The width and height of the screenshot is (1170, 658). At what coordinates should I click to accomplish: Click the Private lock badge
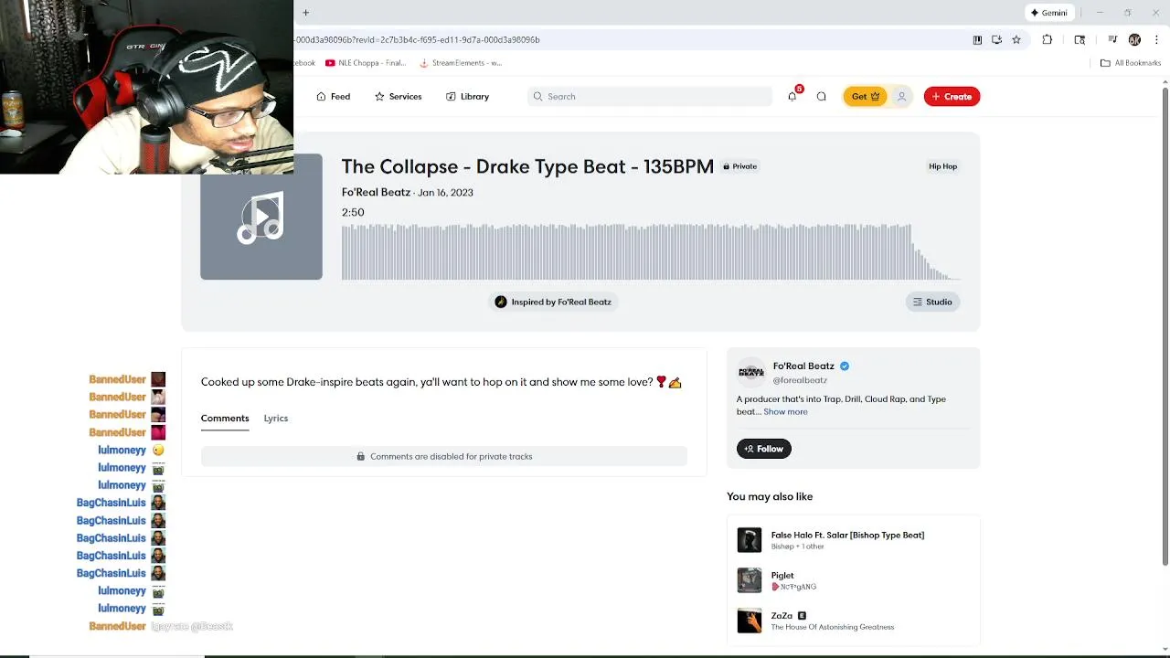point(739,166)
